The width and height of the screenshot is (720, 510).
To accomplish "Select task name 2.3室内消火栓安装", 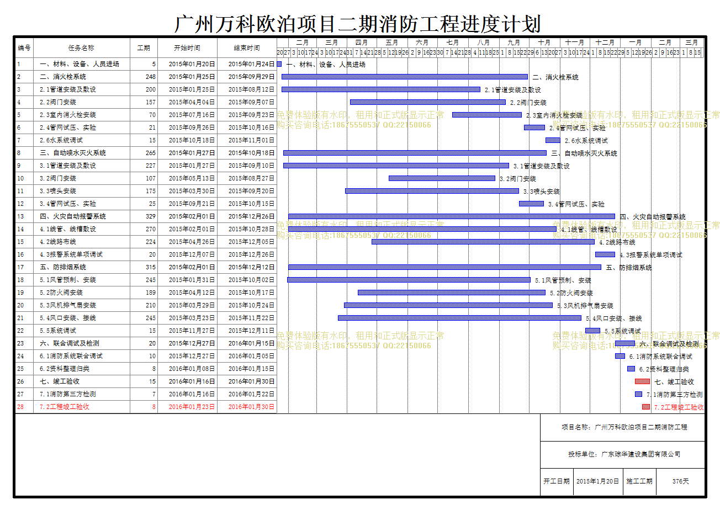I will coord(67,115).
